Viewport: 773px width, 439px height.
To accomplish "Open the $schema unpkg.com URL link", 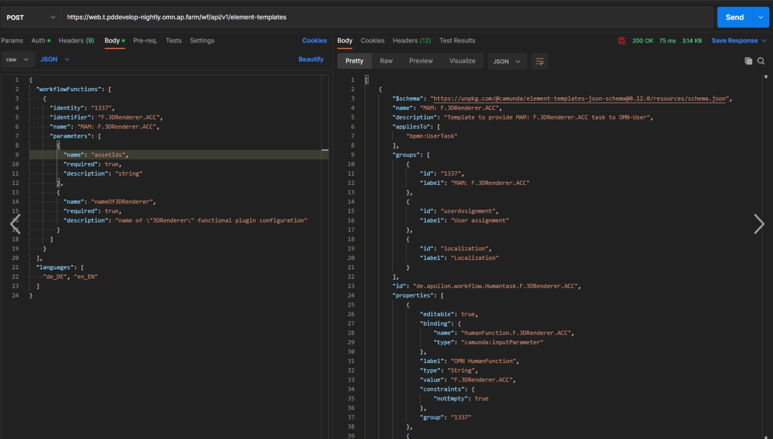I will click(x=580, y=99).
